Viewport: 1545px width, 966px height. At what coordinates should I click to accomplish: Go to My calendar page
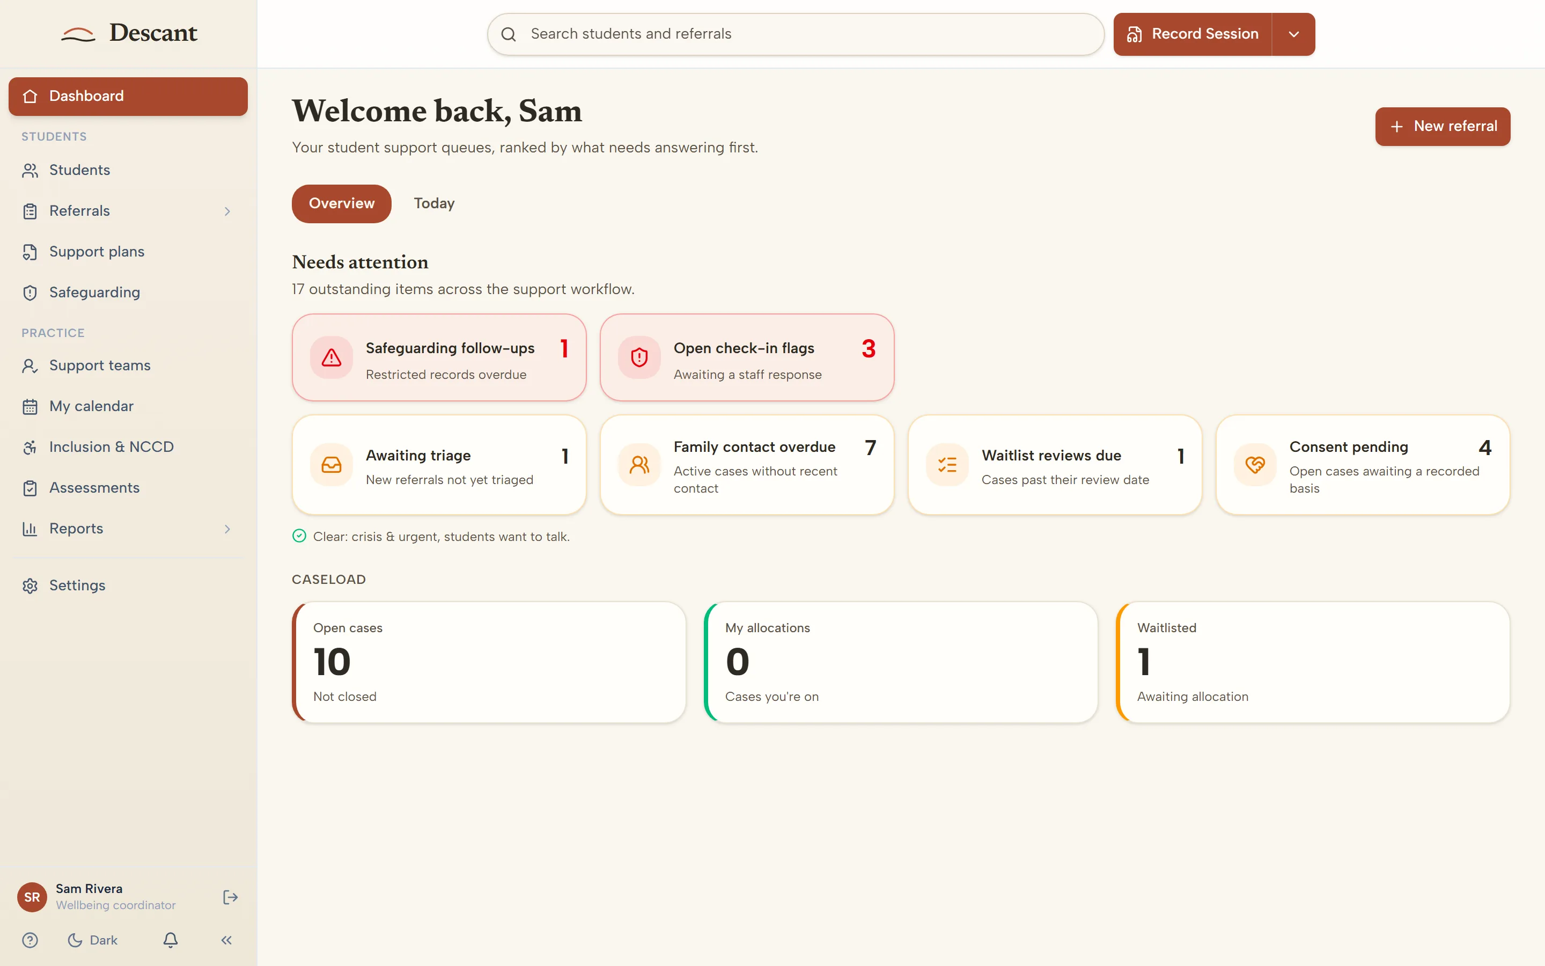128,406
